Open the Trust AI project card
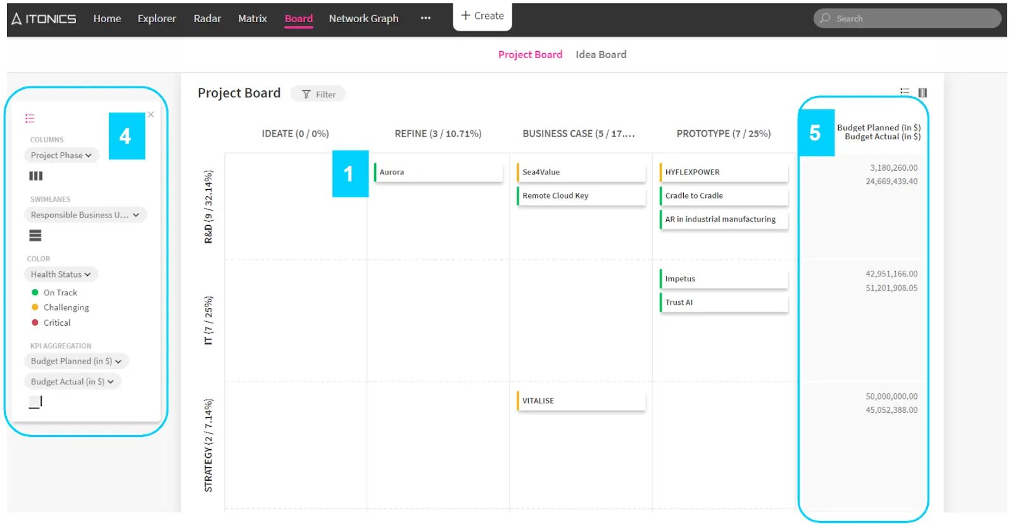 click(724, 302)
